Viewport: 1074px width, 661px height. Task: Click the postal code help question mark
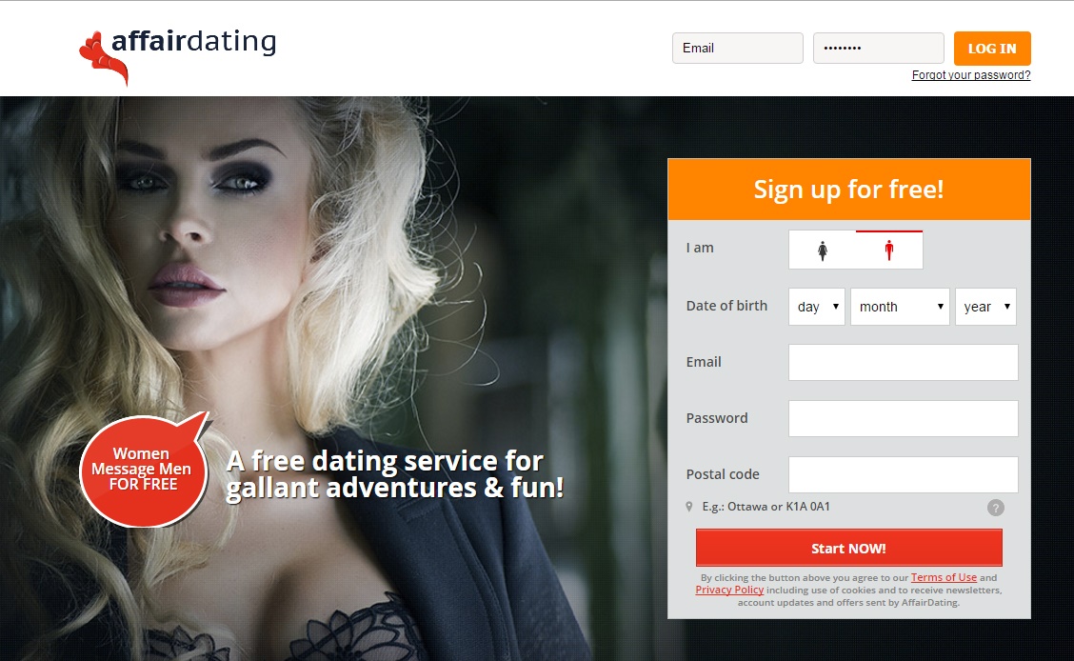[996, 508]
